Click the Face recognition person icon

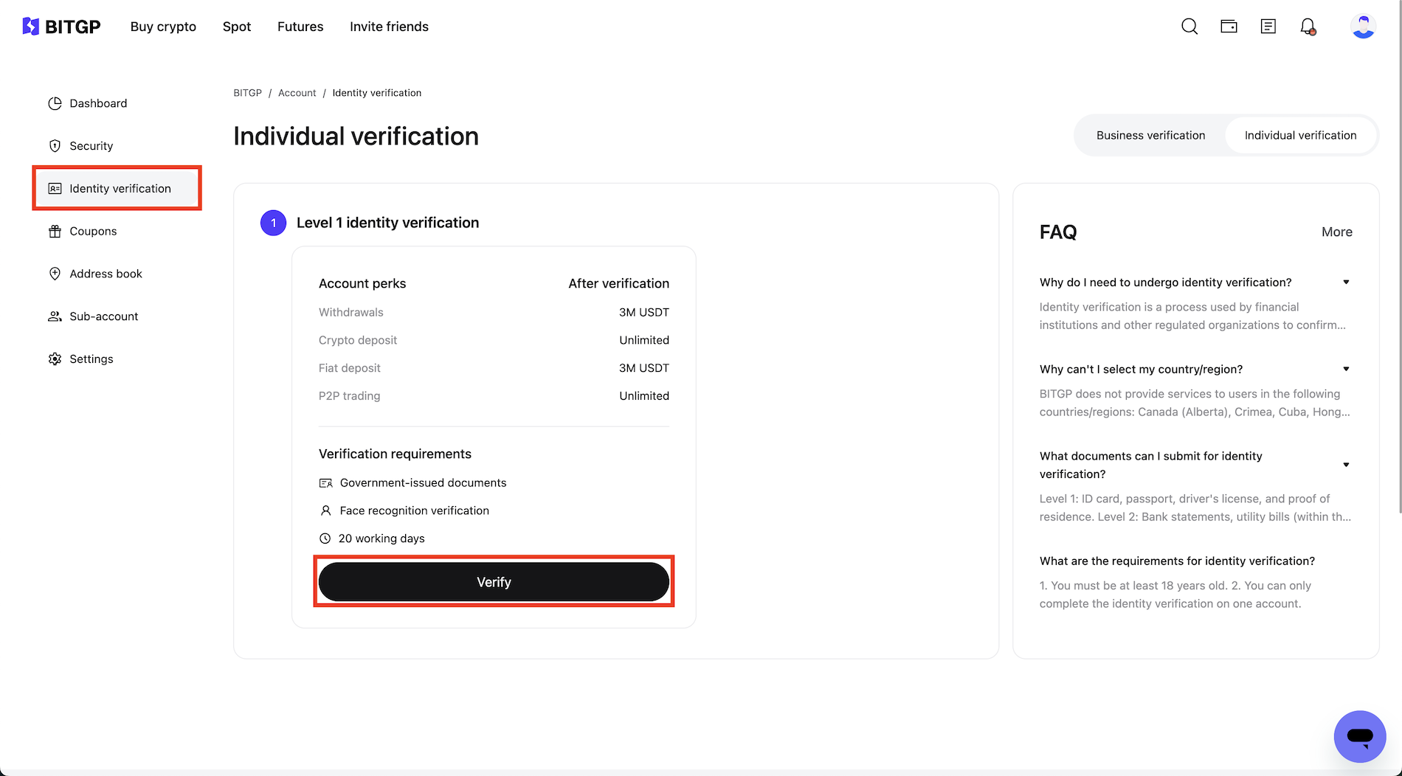click(x=325, y=510)
